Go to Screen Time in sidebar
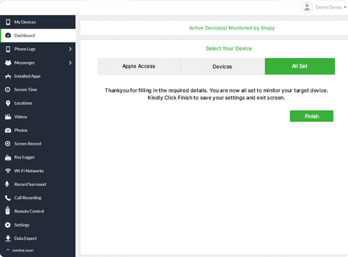Screen dimensions: 348x257 26,90
